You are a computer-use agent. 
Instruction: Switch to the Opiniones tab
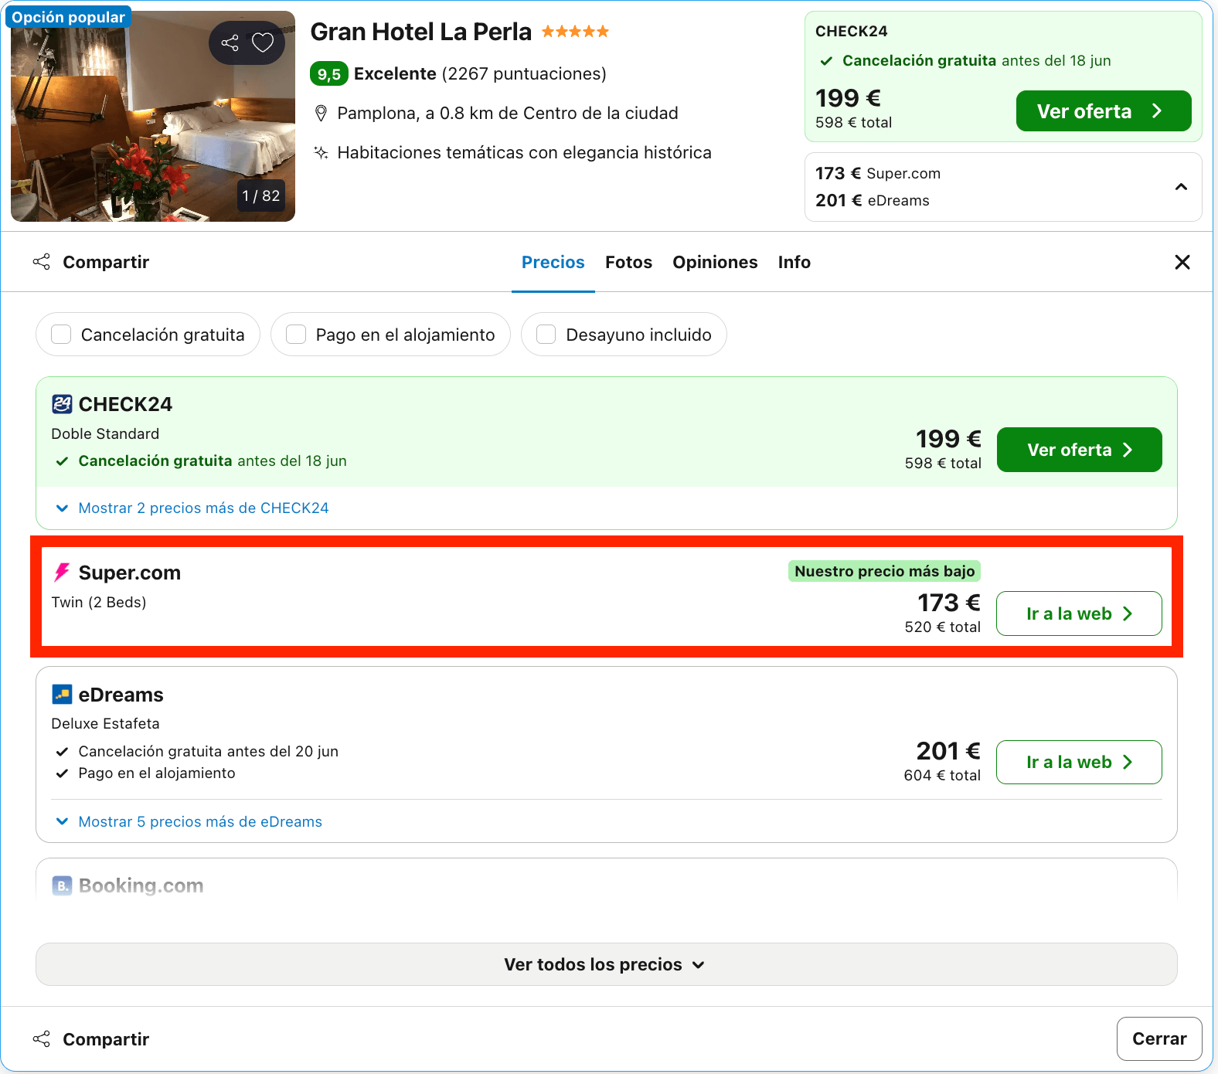[715, 262]
